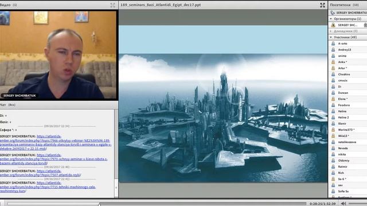Image resolution: width=367 pixels, height=206 pixels.
Task: Select the Видео (1) pod title
Action: (9, 5)
